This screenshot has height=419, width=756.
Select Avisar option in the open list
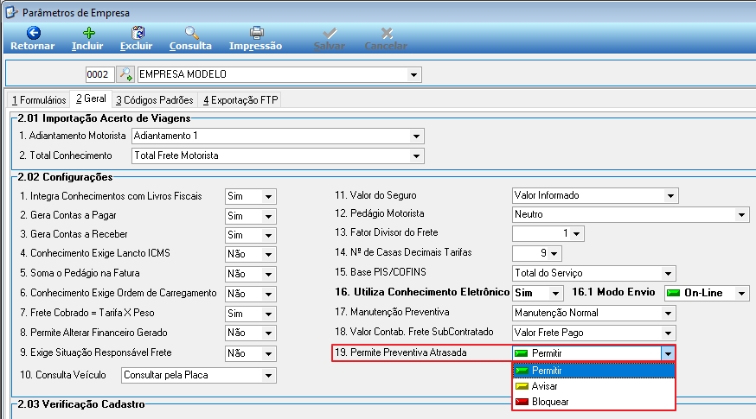[593, 386]
